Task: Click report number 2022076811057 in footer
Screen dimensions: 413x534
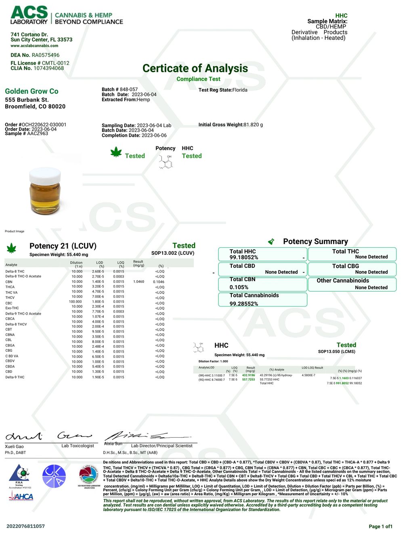Action: point(25,526)
